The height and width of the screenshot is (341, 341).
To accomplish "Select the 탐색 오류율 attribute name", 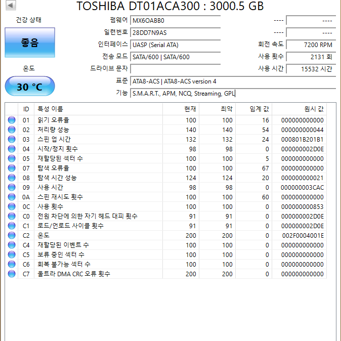I will 53,168.
